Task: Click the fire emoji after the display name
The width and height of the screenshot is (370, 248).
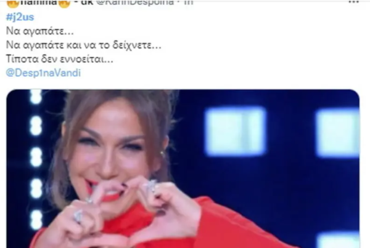Action: pyautogui.click(x=64, y=4)
